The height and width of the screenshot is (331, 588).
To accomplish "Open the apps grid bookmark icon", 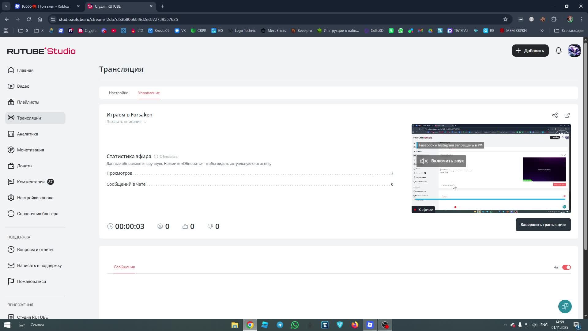I will pyautogui.click(x=6, y=31).
